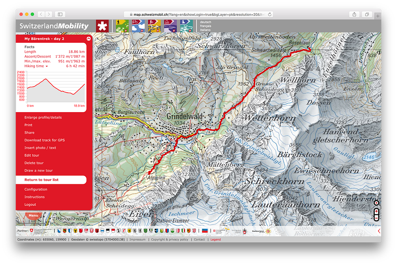Select the Cycling in Switzerland icon

[138, 26]
